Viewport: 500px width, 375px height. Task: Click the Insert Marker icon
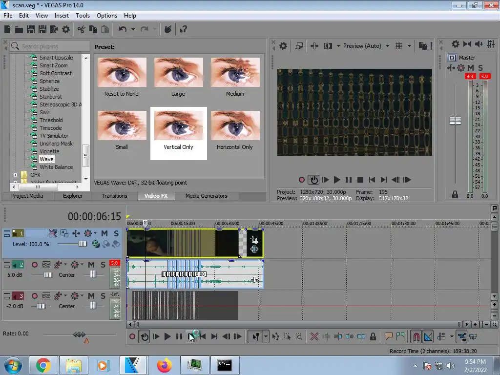click(x=389, y=336)
